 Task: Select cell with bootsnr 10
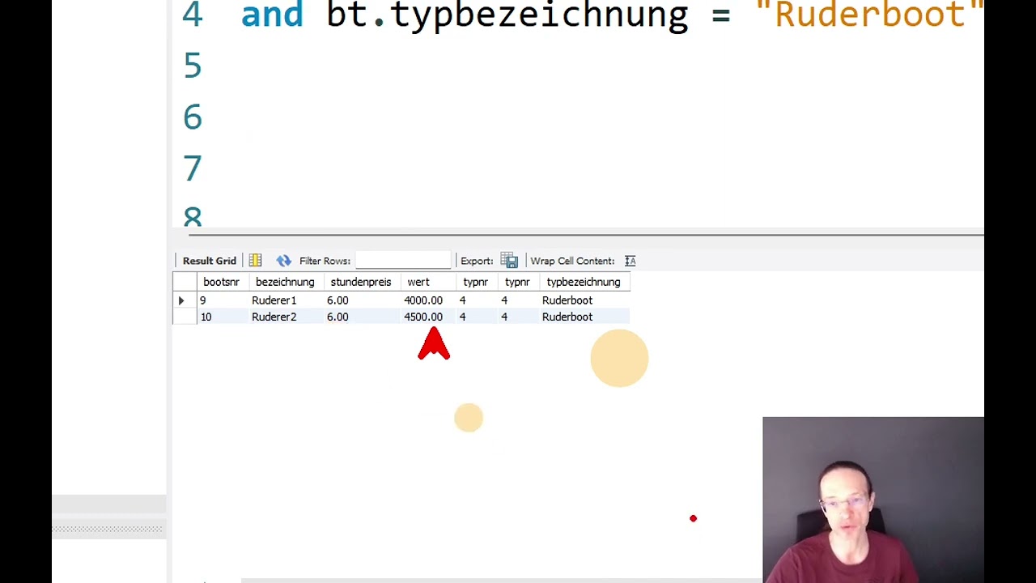coord(221,317)
